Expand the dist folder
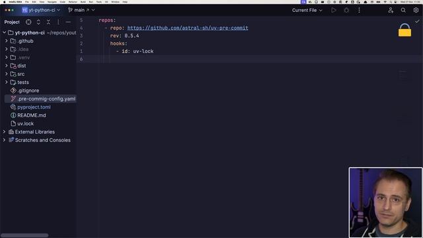The height and width of the screenshot is (238, 423). pos(6,65)
